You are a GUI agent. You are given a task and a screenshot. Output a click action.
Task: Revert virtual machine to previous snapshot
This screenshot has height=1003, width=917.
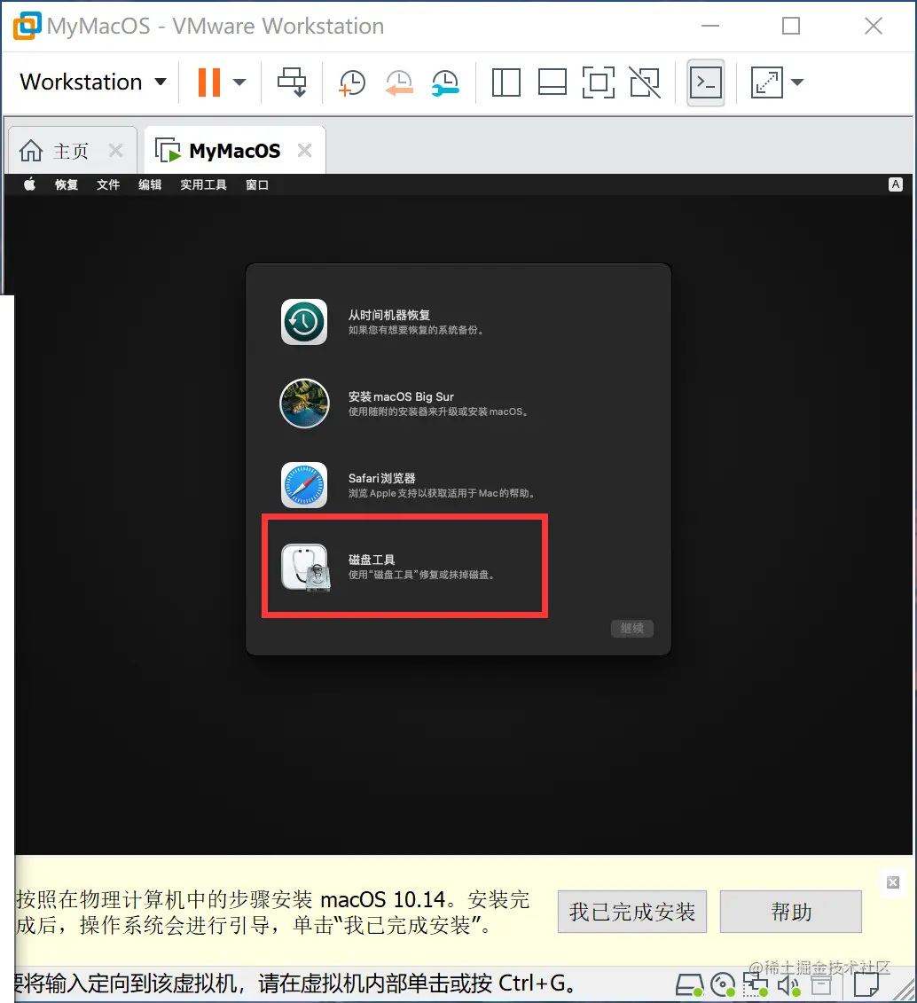coord(399,83)
